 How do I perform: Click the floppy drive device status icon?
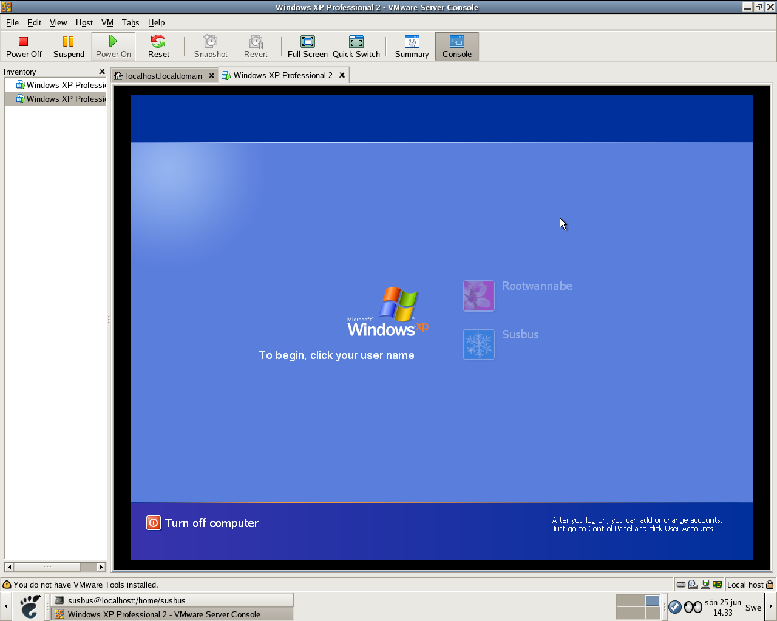705,585
